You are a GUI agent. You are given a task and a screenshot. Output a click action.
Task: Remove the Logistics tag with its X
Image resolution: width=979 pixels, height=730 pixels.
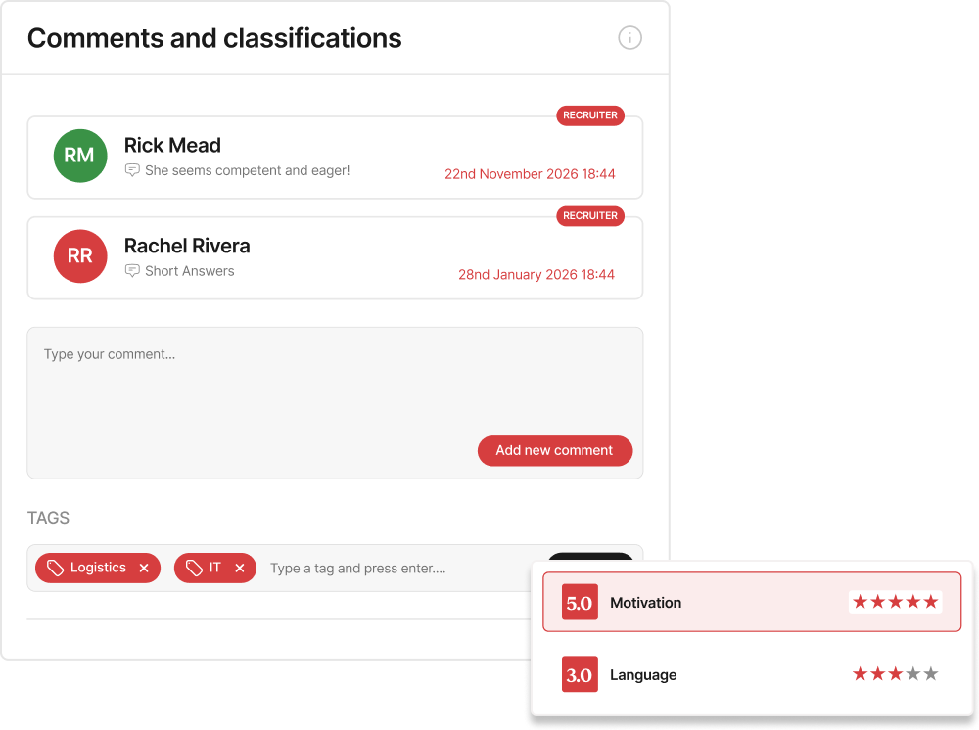point(144,568)
